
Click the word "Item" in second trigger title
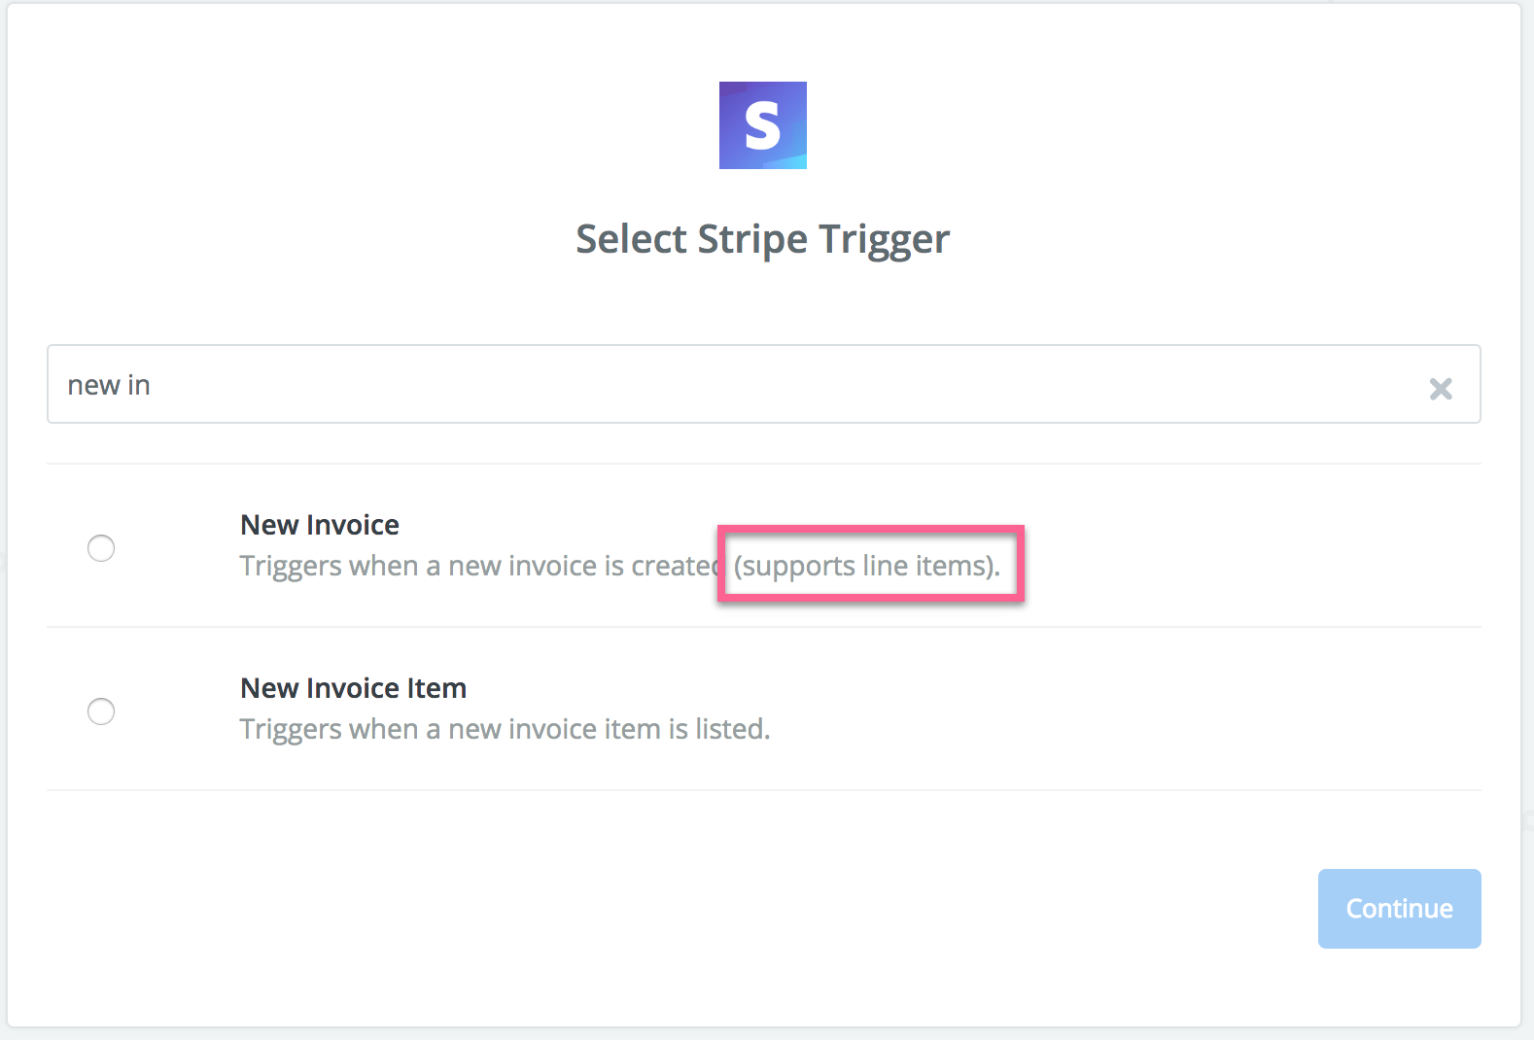[436, 688]
